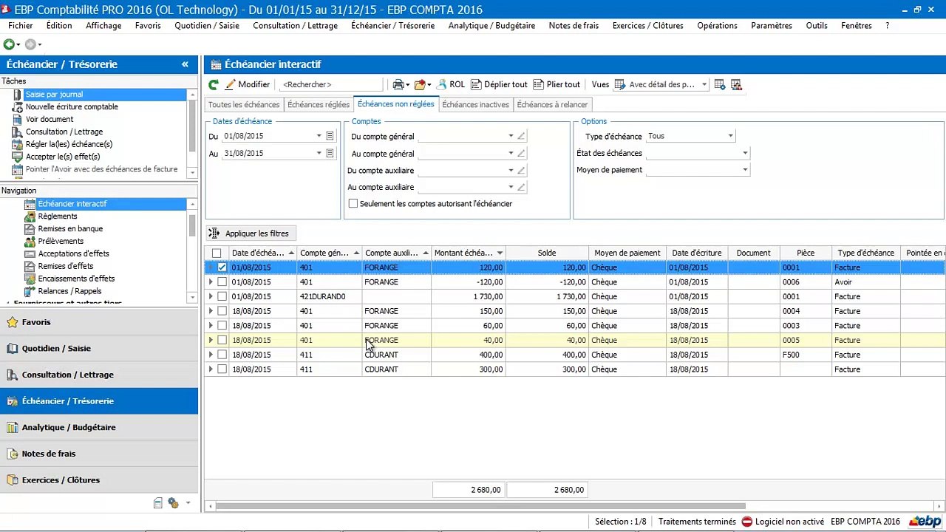The image size is (946, 532).
Task: Click edit pencil beside Au compte auxiliaire
Action: click(x=521, y=188)
